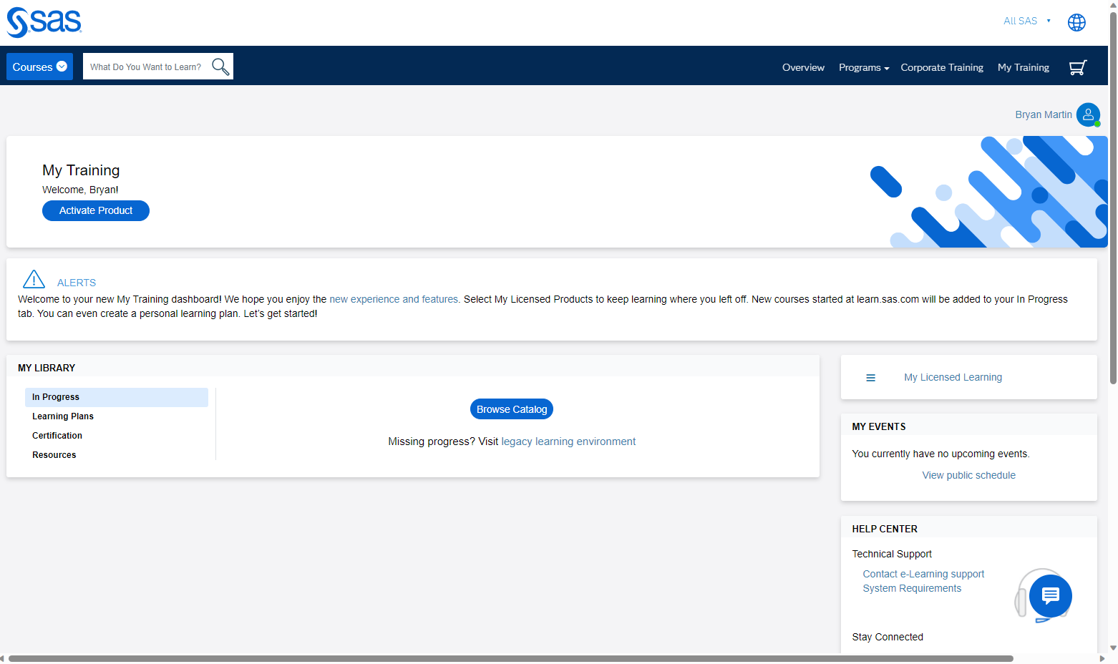Select Overview in the navigation bar
The image size is (1118, 664).
pyautogui.click(x=803, y=67)
